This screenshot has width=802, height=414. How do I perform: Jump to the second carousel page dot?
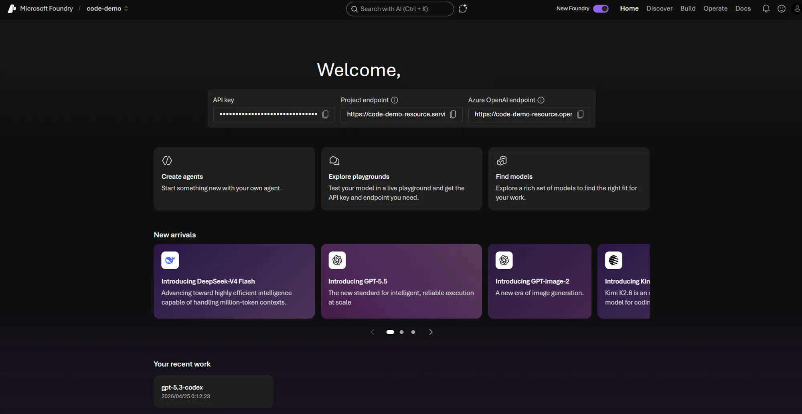401,332
